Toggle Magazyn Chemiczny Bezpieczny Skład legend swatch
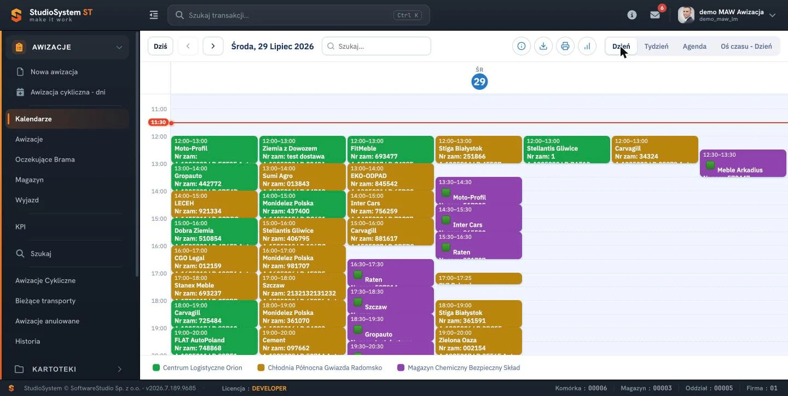Viewport: 788px width, 396px height. point(401,368)
